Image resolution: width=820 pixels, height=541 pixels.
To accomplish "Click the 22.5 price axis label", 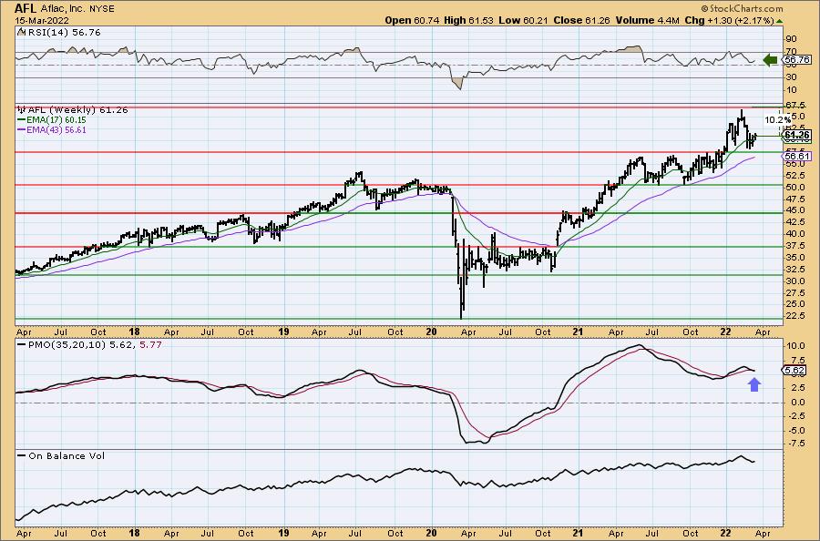I will pyautogui.click(x=794, y=316).
